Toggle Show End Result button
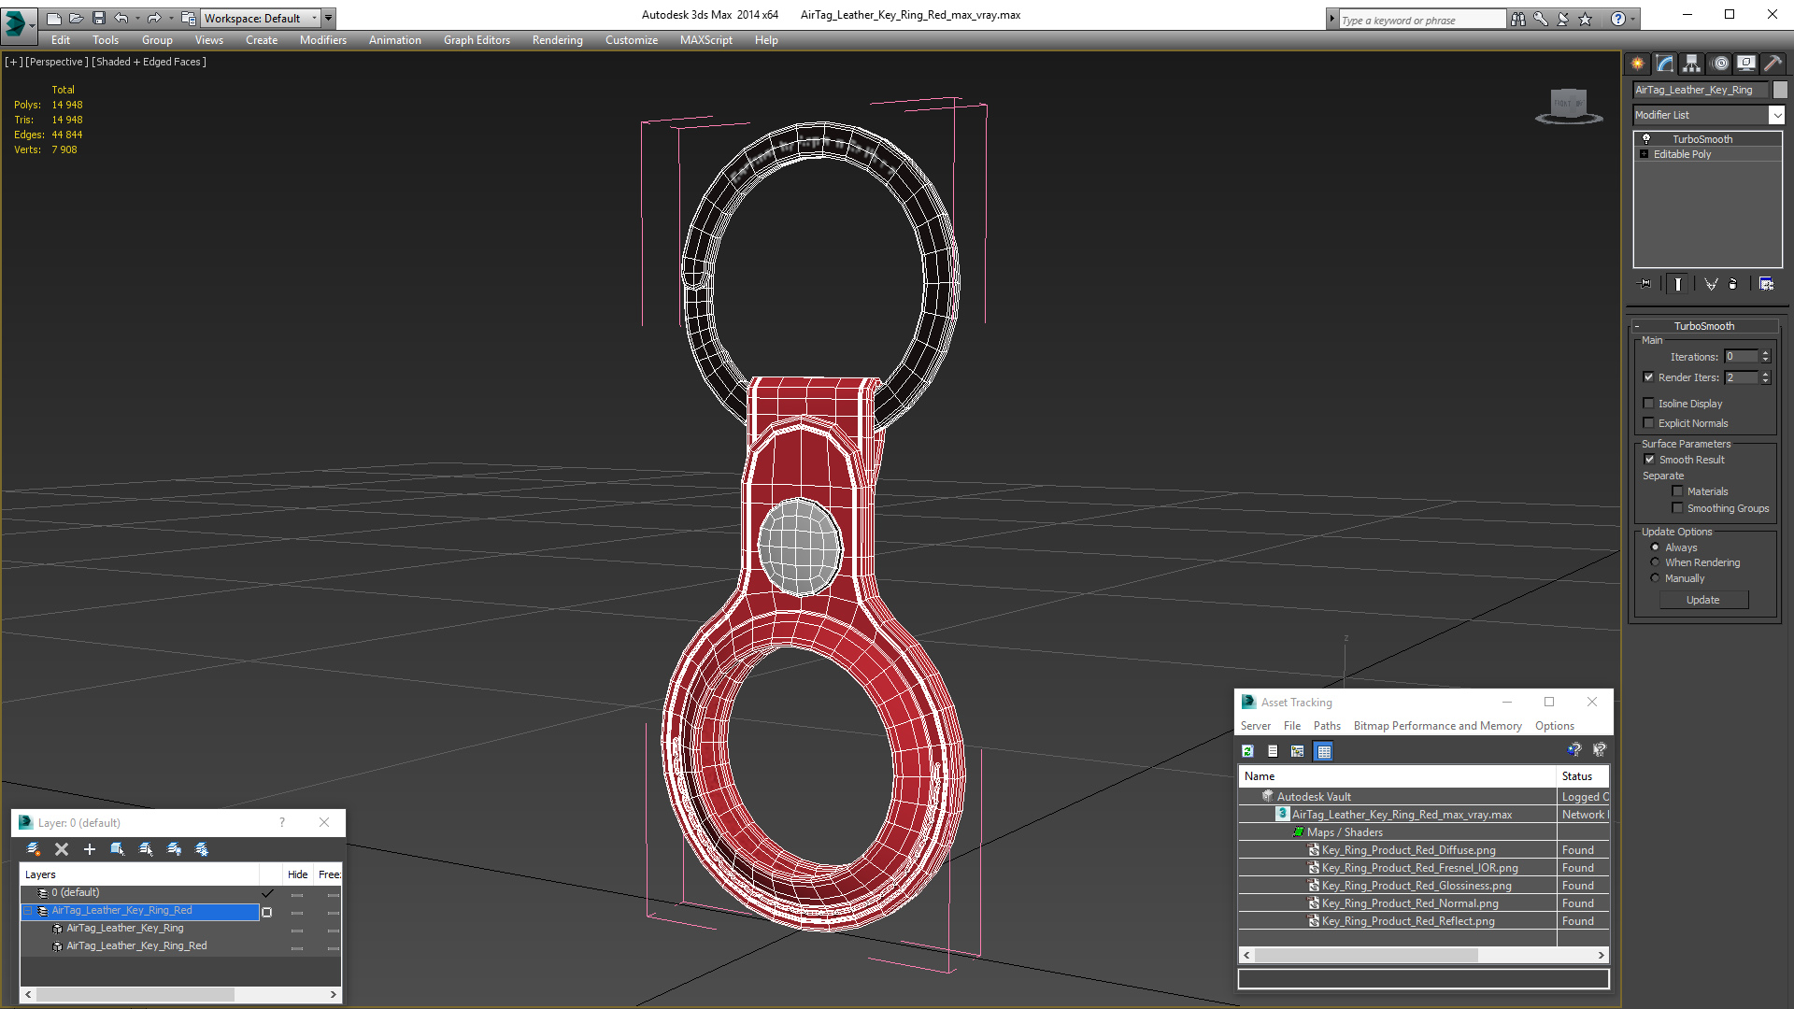The width and height of the screenshot is (1794, 1009). pos(1678,284)
